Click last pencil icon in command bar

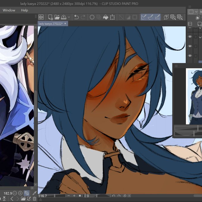[x=180, y=17]
